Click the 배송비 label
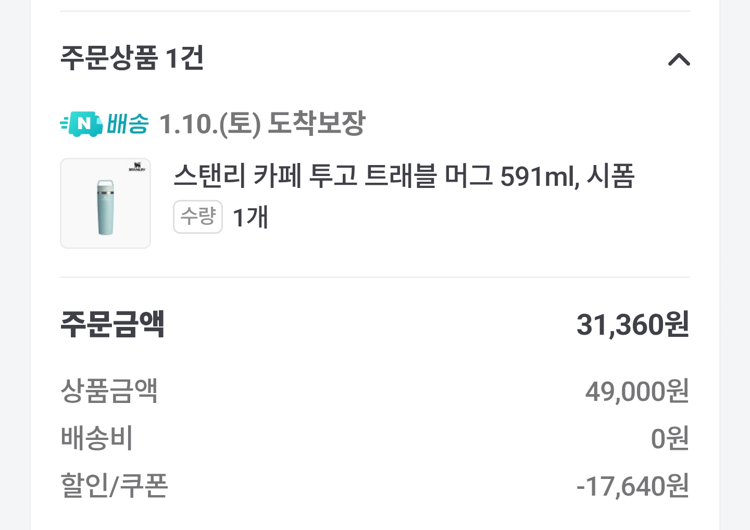The width and height of the screenshot is (750, 530). click(97, 438)
